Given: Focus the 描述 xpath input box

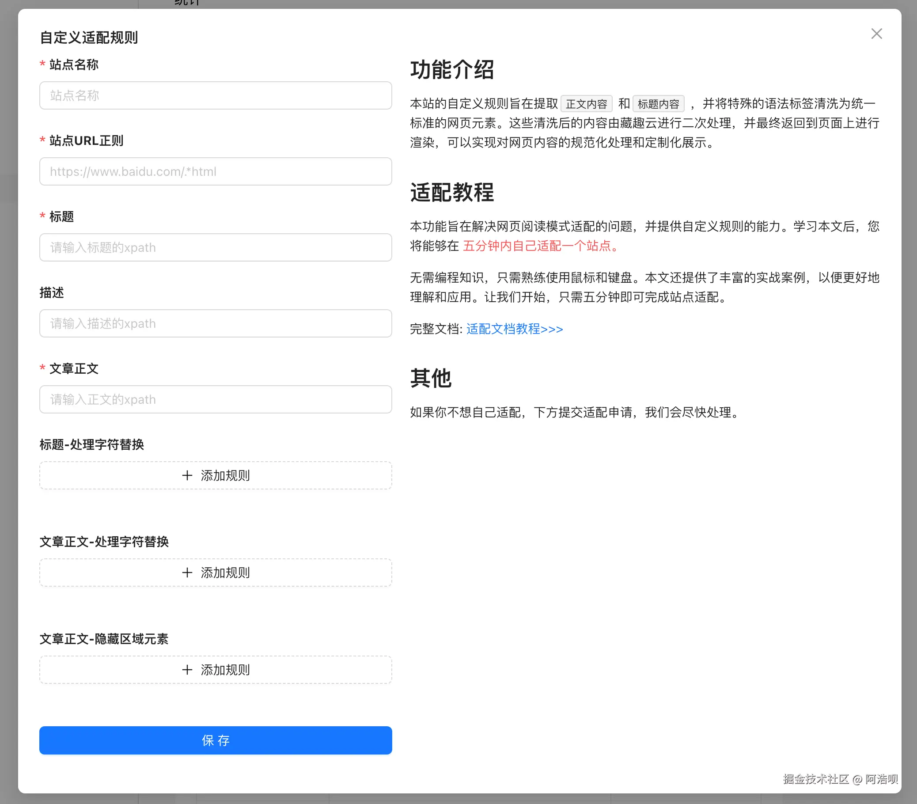Looking at the screenshot, I should tap(216, 323).
